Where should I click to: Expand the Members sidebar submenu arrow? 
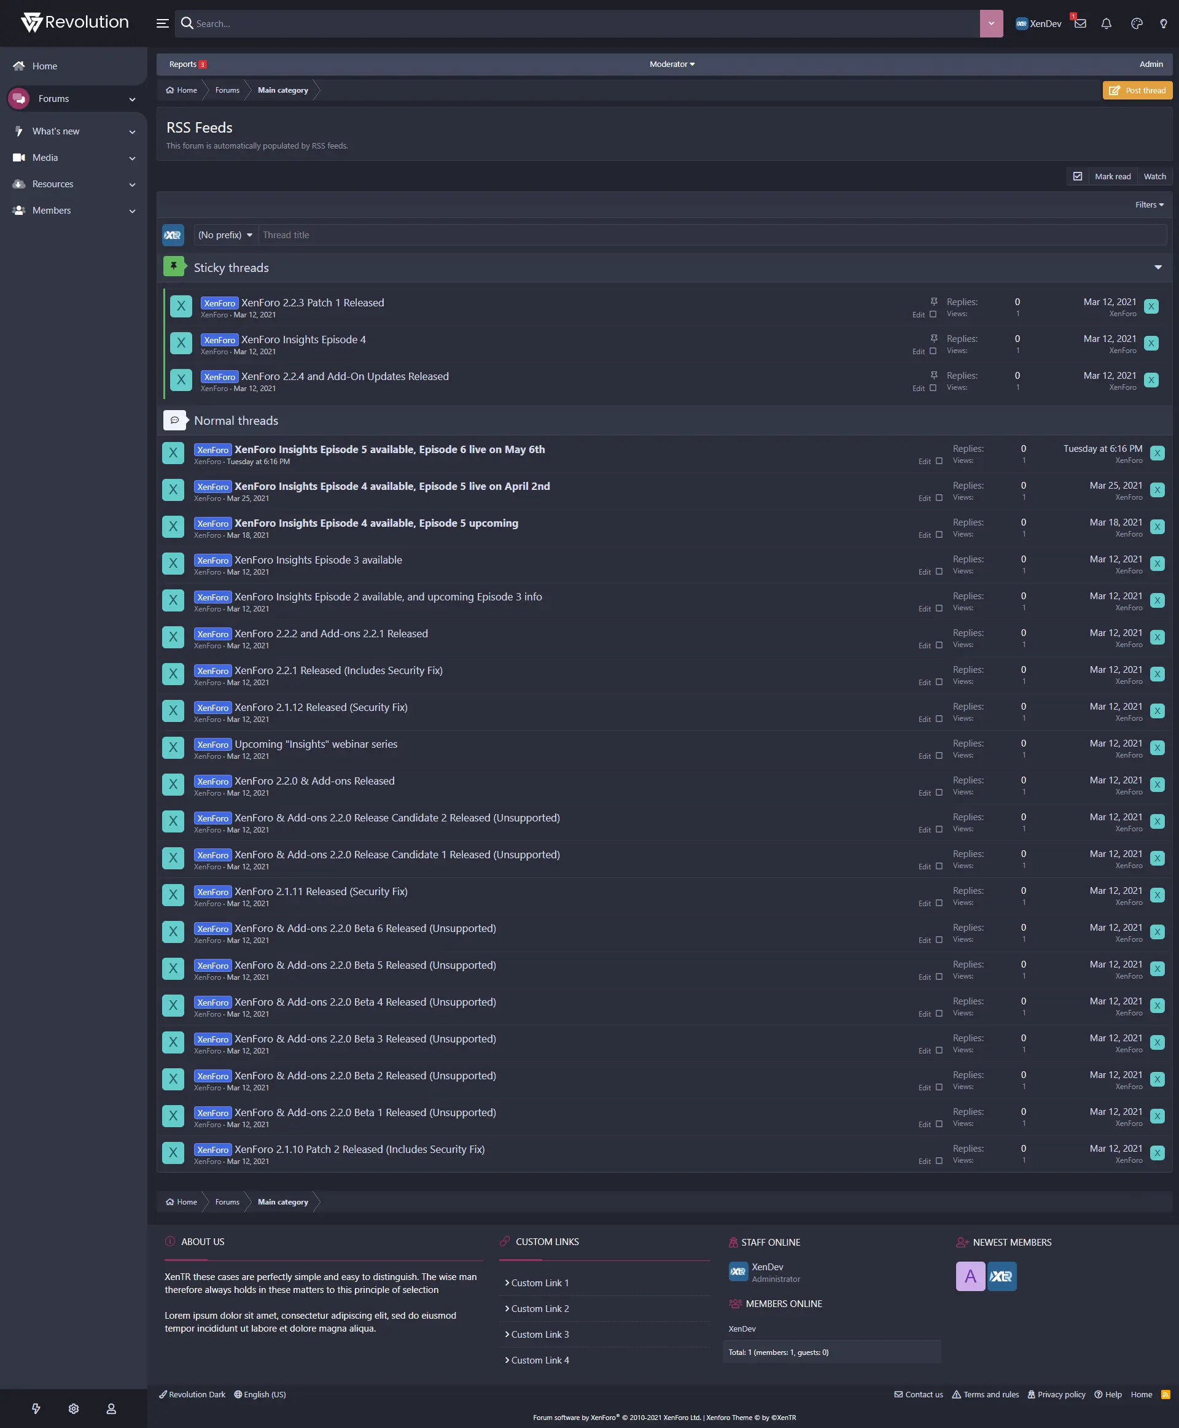pos(133,211)
